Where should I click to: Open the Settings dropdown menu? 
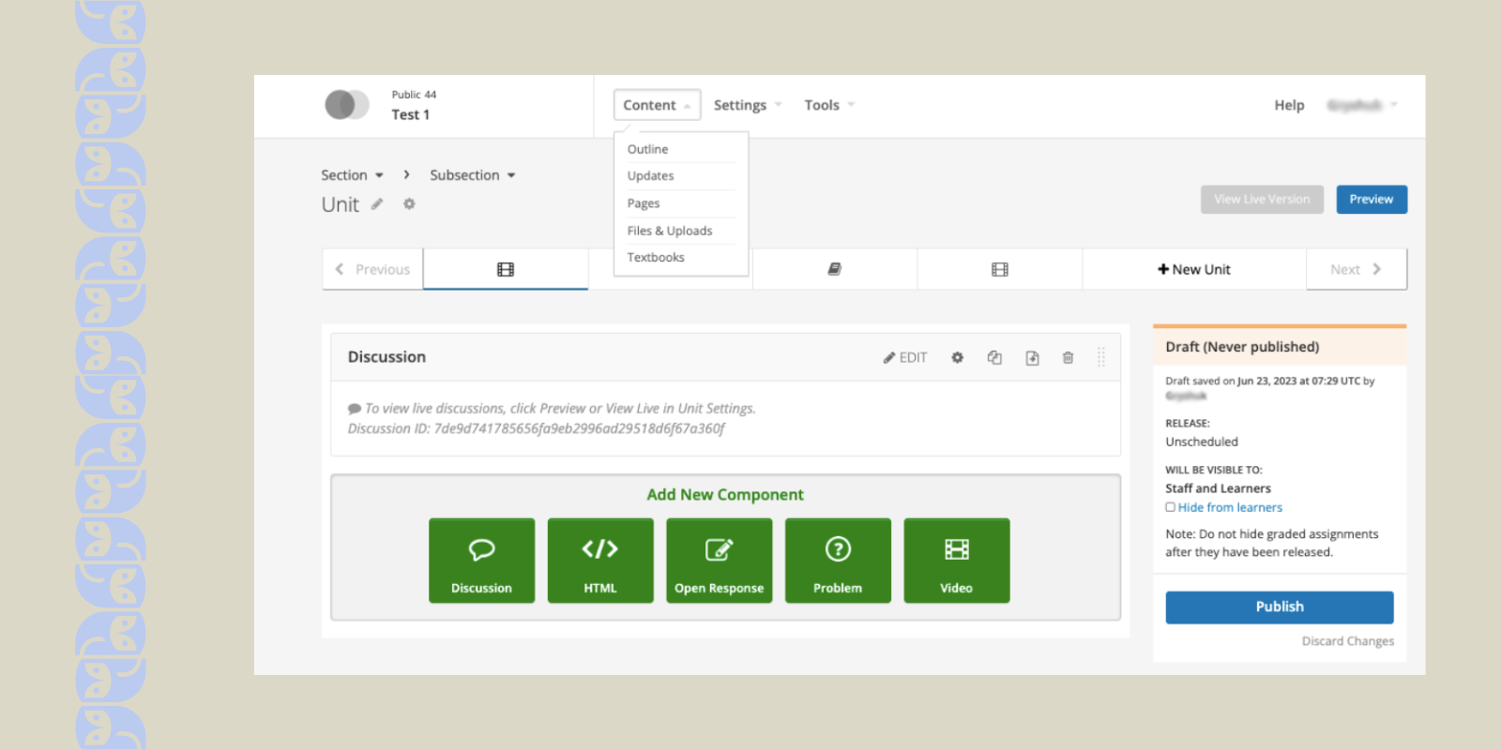tap(747, 105)
